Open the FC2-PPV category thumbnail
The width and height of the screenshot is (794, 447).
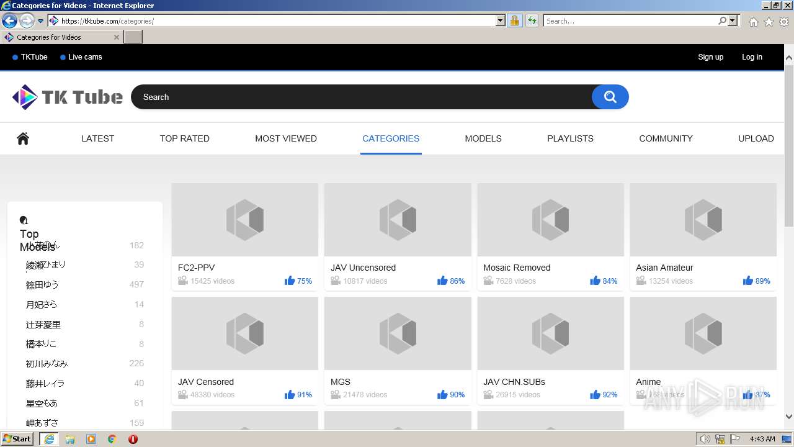pyautogui.click(x=245, y=220)
